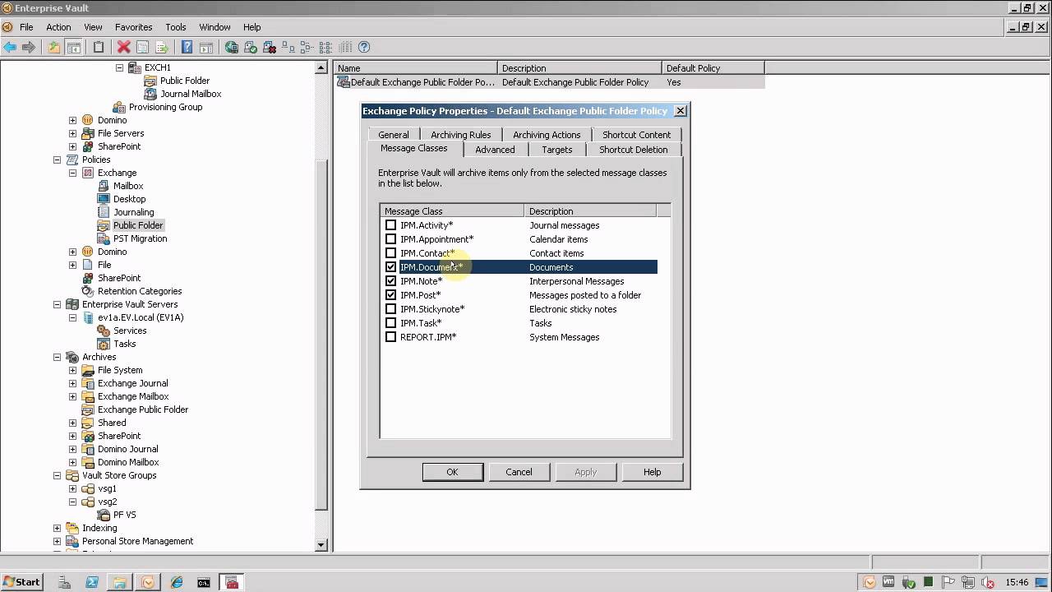1052x592 pixels.
Task: Open Internet Explorer from the taskbar
Action: 177,582
